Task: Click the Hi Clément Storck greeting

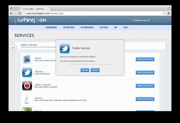Action: [141, 20]
